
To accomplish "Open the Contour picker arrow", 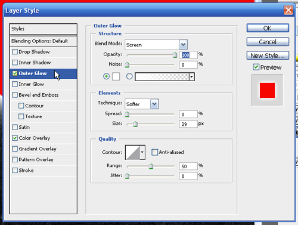I will click(x=142, y=152).
